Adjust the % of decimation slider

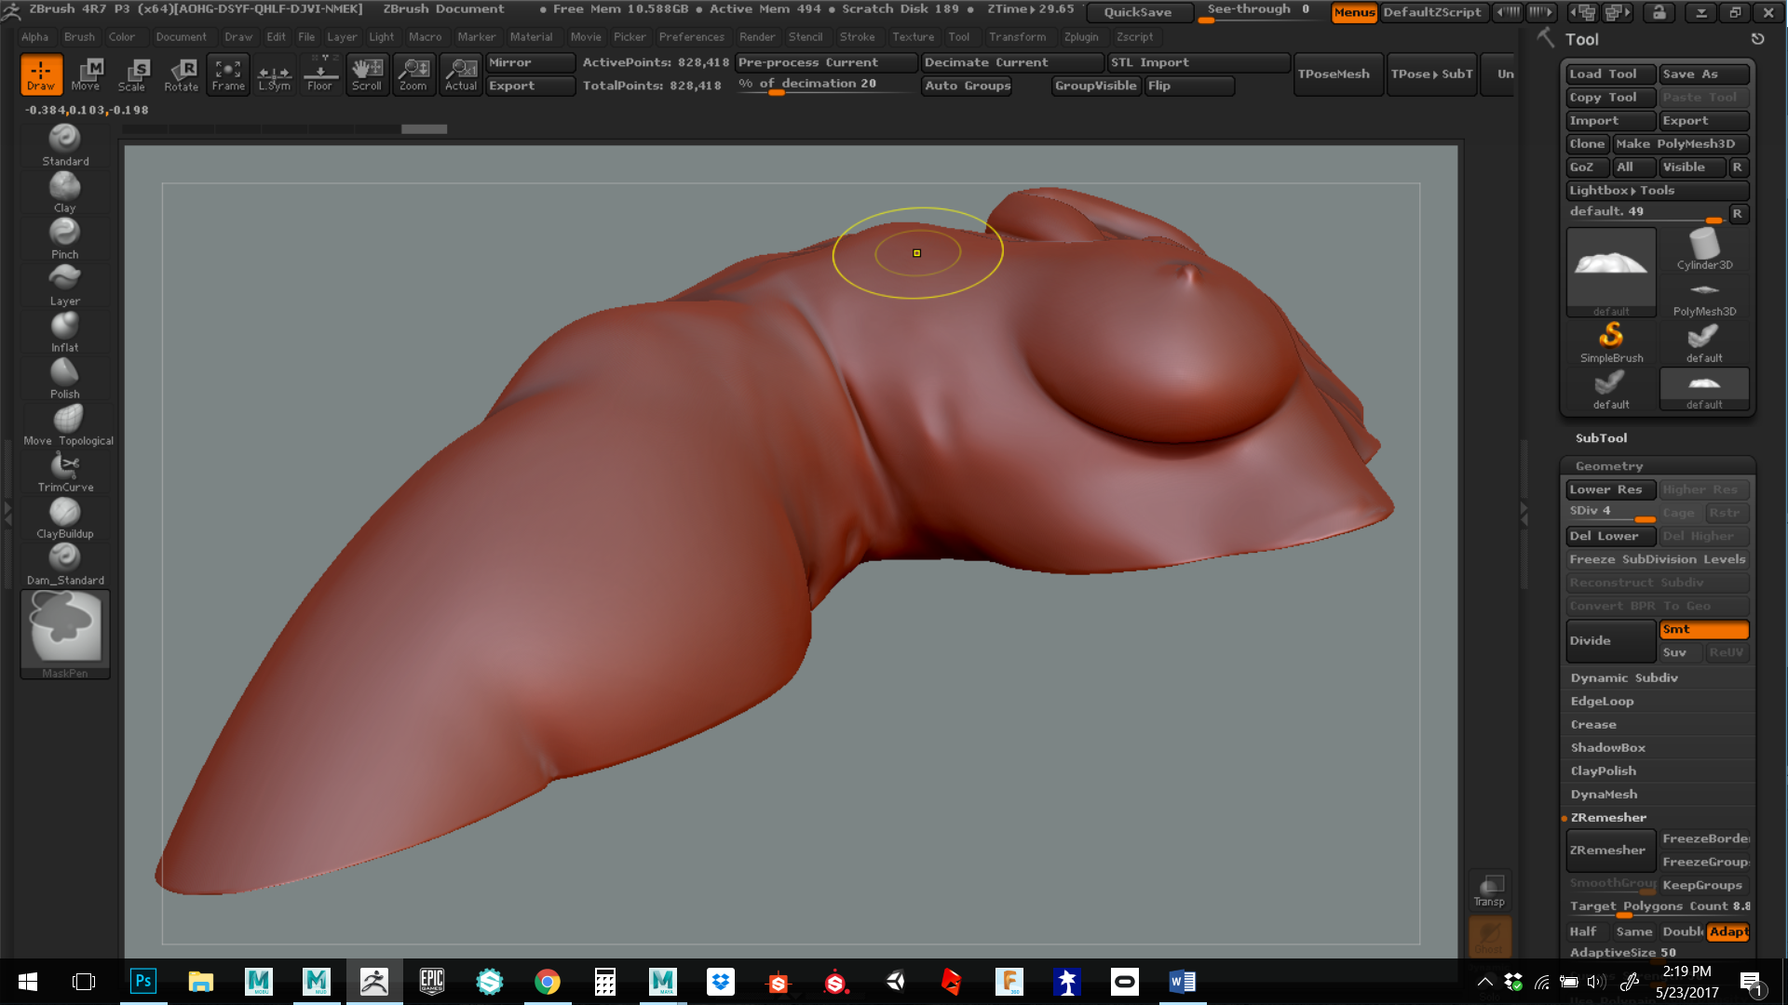pos(826,85)
